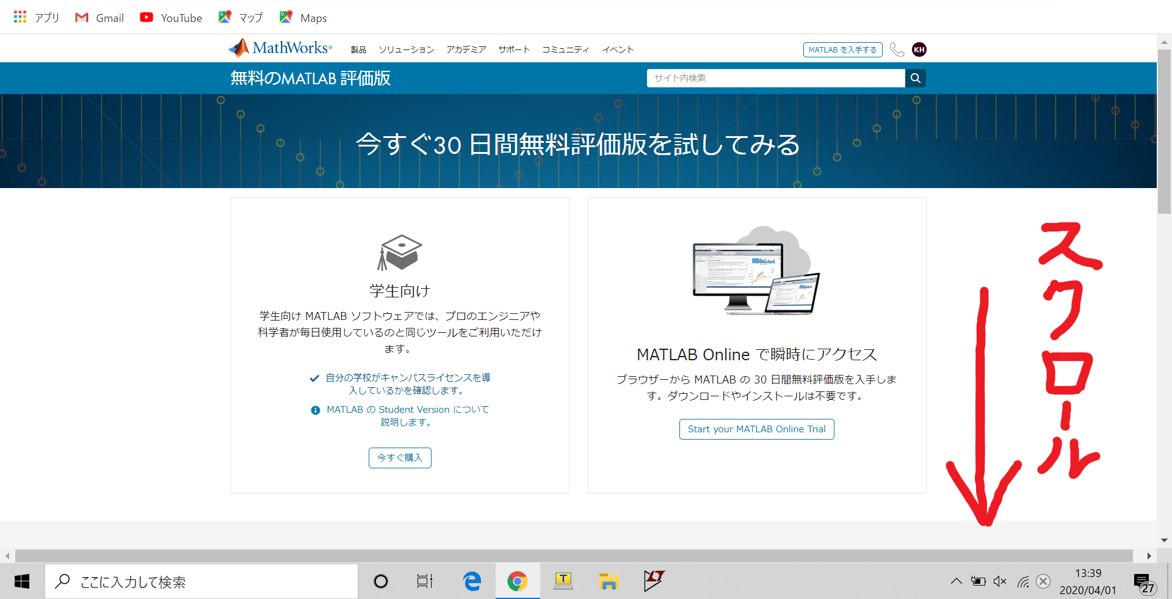Launch Microsoft Edge from taskbar
1172x599 pixels.
pyautogui.click(x=472, y=581)
